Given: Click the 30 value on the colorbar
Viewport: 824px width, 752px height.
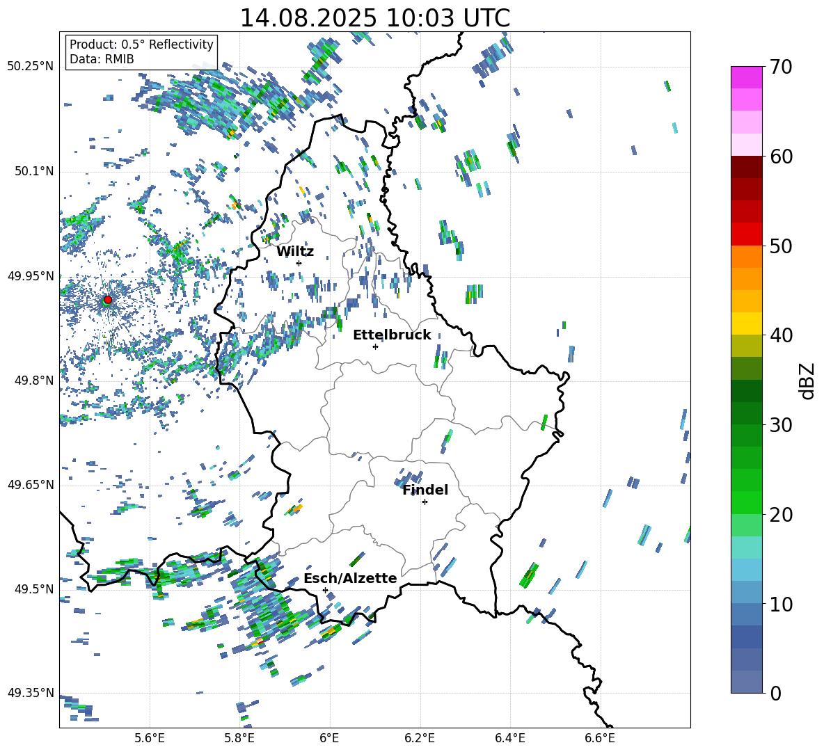Looking at the screenshot, I should [x=781, y=425].
